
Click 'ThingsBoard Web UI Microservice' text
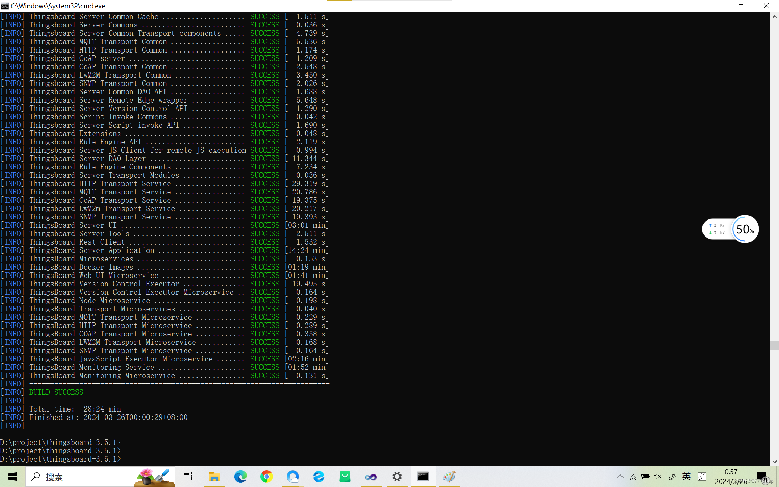tap(94, 276)
